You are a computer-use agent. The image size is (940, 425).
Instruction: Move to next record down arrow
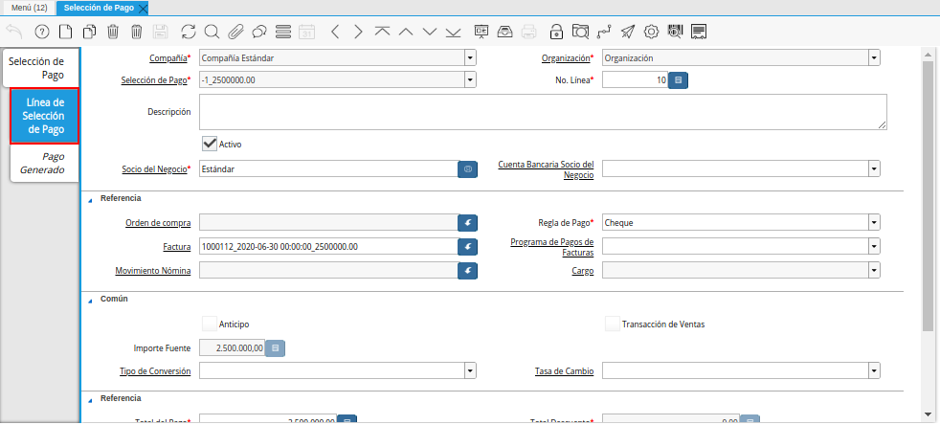pyautogui.click(x=429, y=32)
